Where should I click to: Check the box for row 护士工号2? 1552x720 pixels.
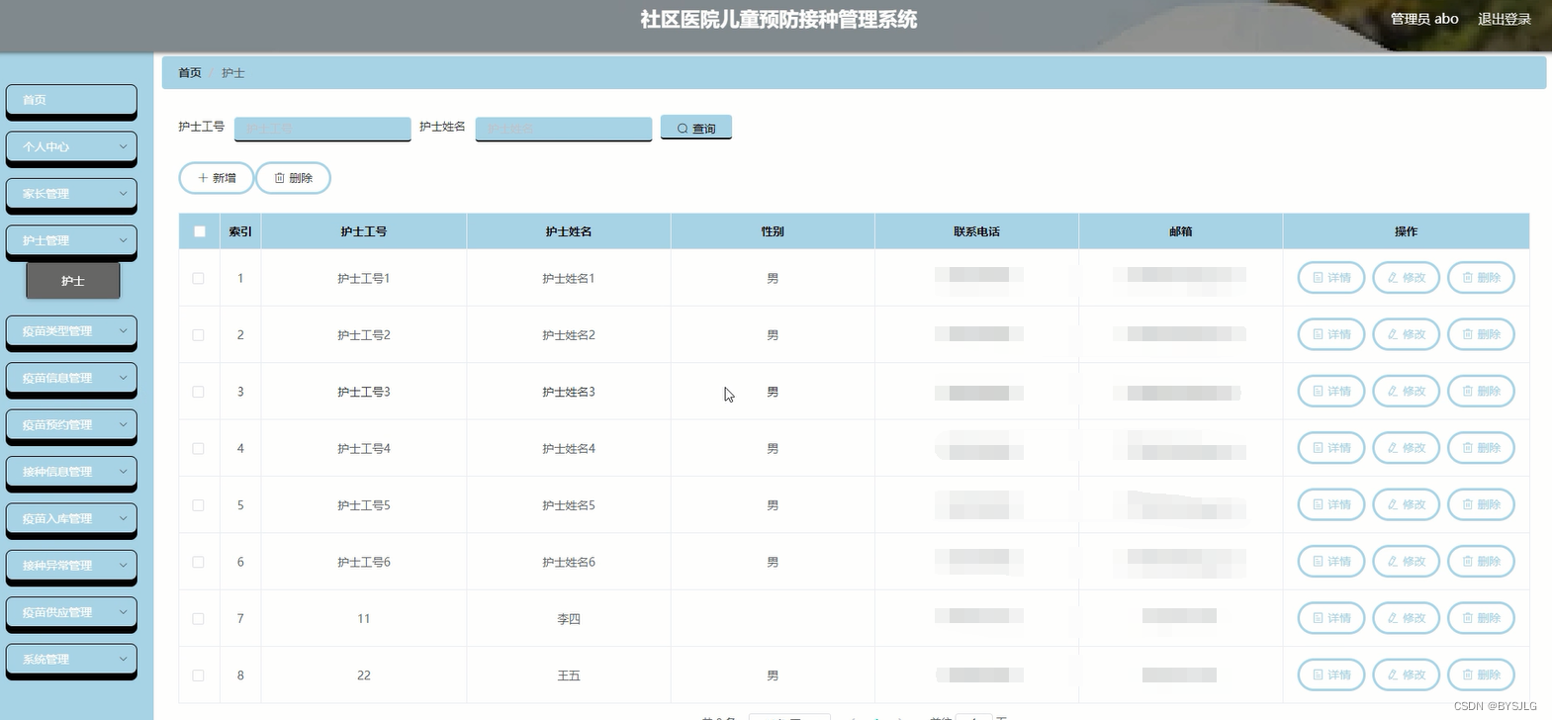[198, 335]
